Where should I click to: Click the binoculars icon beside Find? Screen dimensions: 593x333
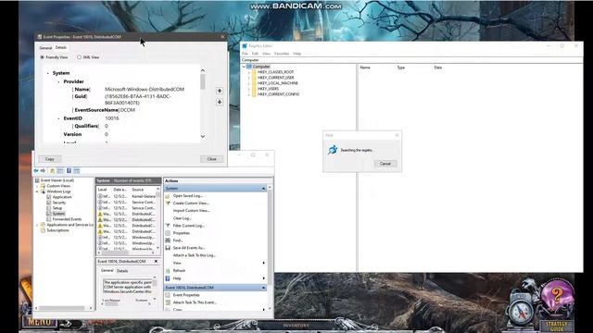coord(168,240)
